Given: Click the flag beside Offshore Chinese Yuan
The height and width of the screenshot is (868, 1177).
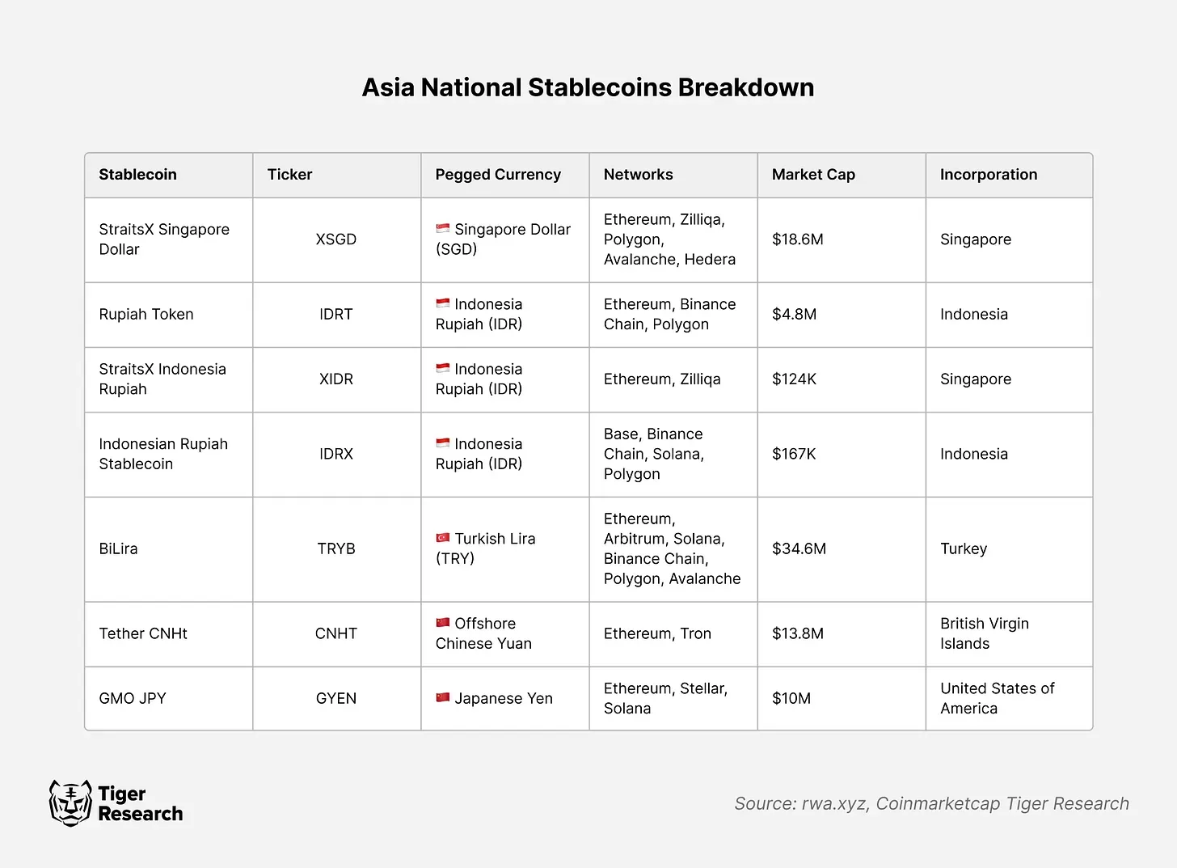Looking at the screenshot, I should [442, 623].
